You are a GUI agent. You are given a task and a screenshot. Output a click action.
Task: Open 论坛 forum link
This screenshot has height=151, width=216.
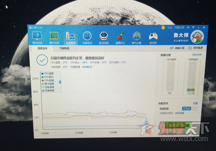tap(170, 27)
